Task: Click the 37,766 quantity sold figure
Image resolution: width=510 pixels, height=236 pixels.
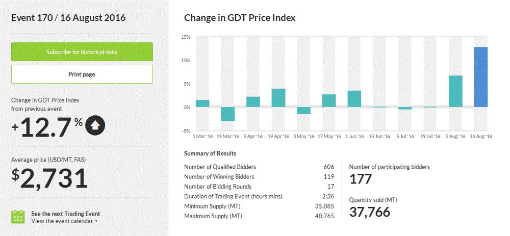Action: point(370,212)
